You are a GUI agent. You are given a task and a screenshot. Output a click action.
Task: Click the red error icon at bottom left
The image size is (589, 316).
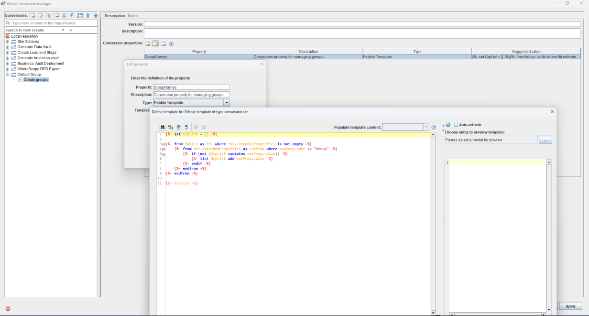[8, 309]
